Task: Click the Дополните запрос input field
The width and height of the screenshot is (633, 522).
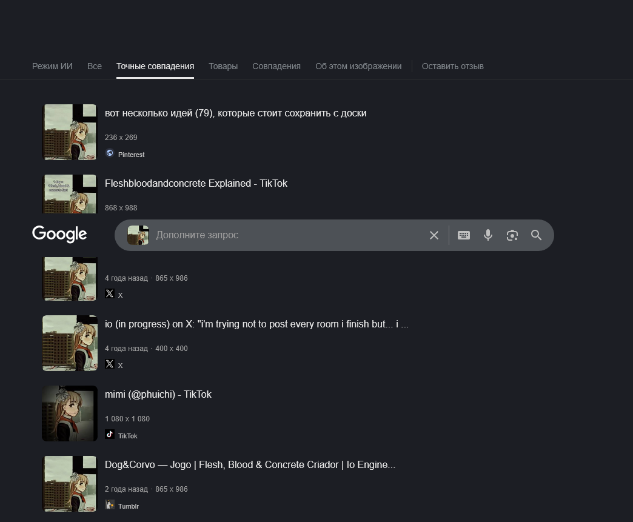Action: (x=289, y=235)
